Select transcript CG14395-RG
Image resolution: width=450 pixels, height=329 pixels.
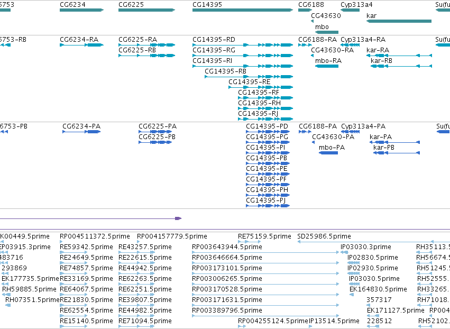214,50
